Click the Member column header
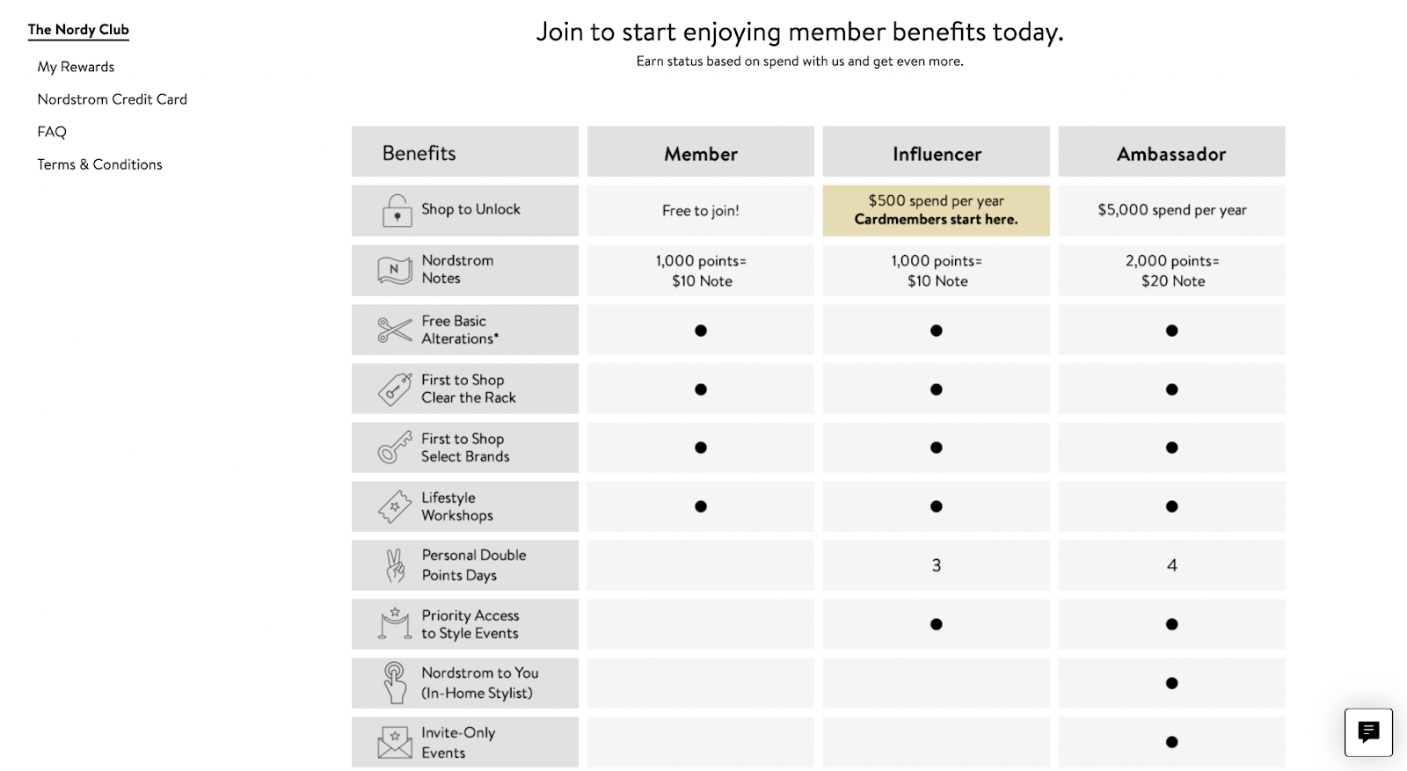Screen dimensions: 1407x771 pyautogui.click(x=701, y=152)
